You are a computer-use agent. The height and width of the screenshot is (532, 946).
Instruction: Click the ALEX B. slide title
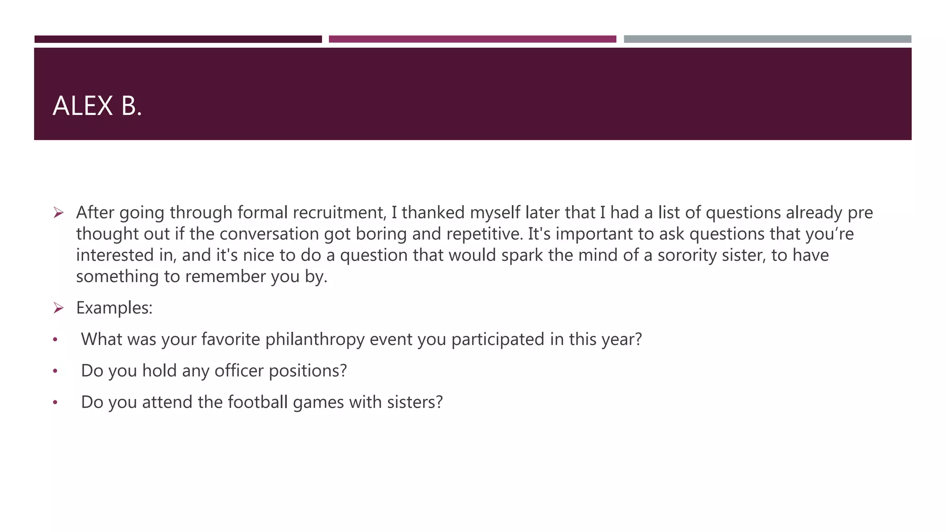tap(97, 106)
